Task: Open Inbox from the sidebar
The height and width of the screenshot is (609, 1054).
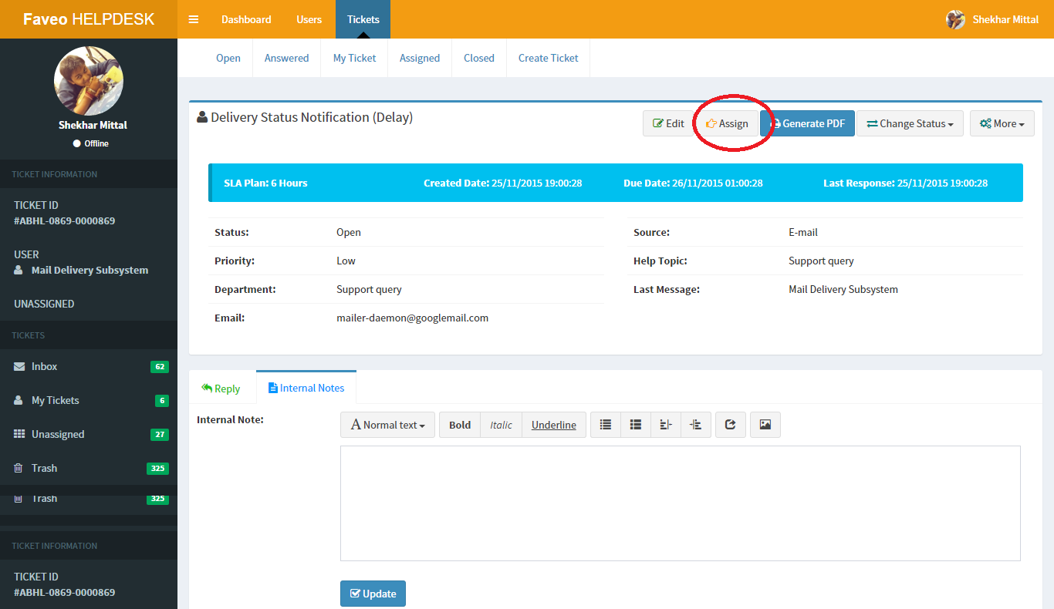Action: point(45,367)
